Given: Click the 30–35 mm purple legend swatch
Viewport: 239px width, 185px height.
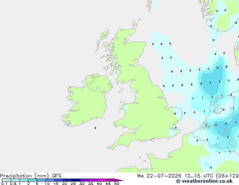Looking at the screenshot, I should click(85, 180).
